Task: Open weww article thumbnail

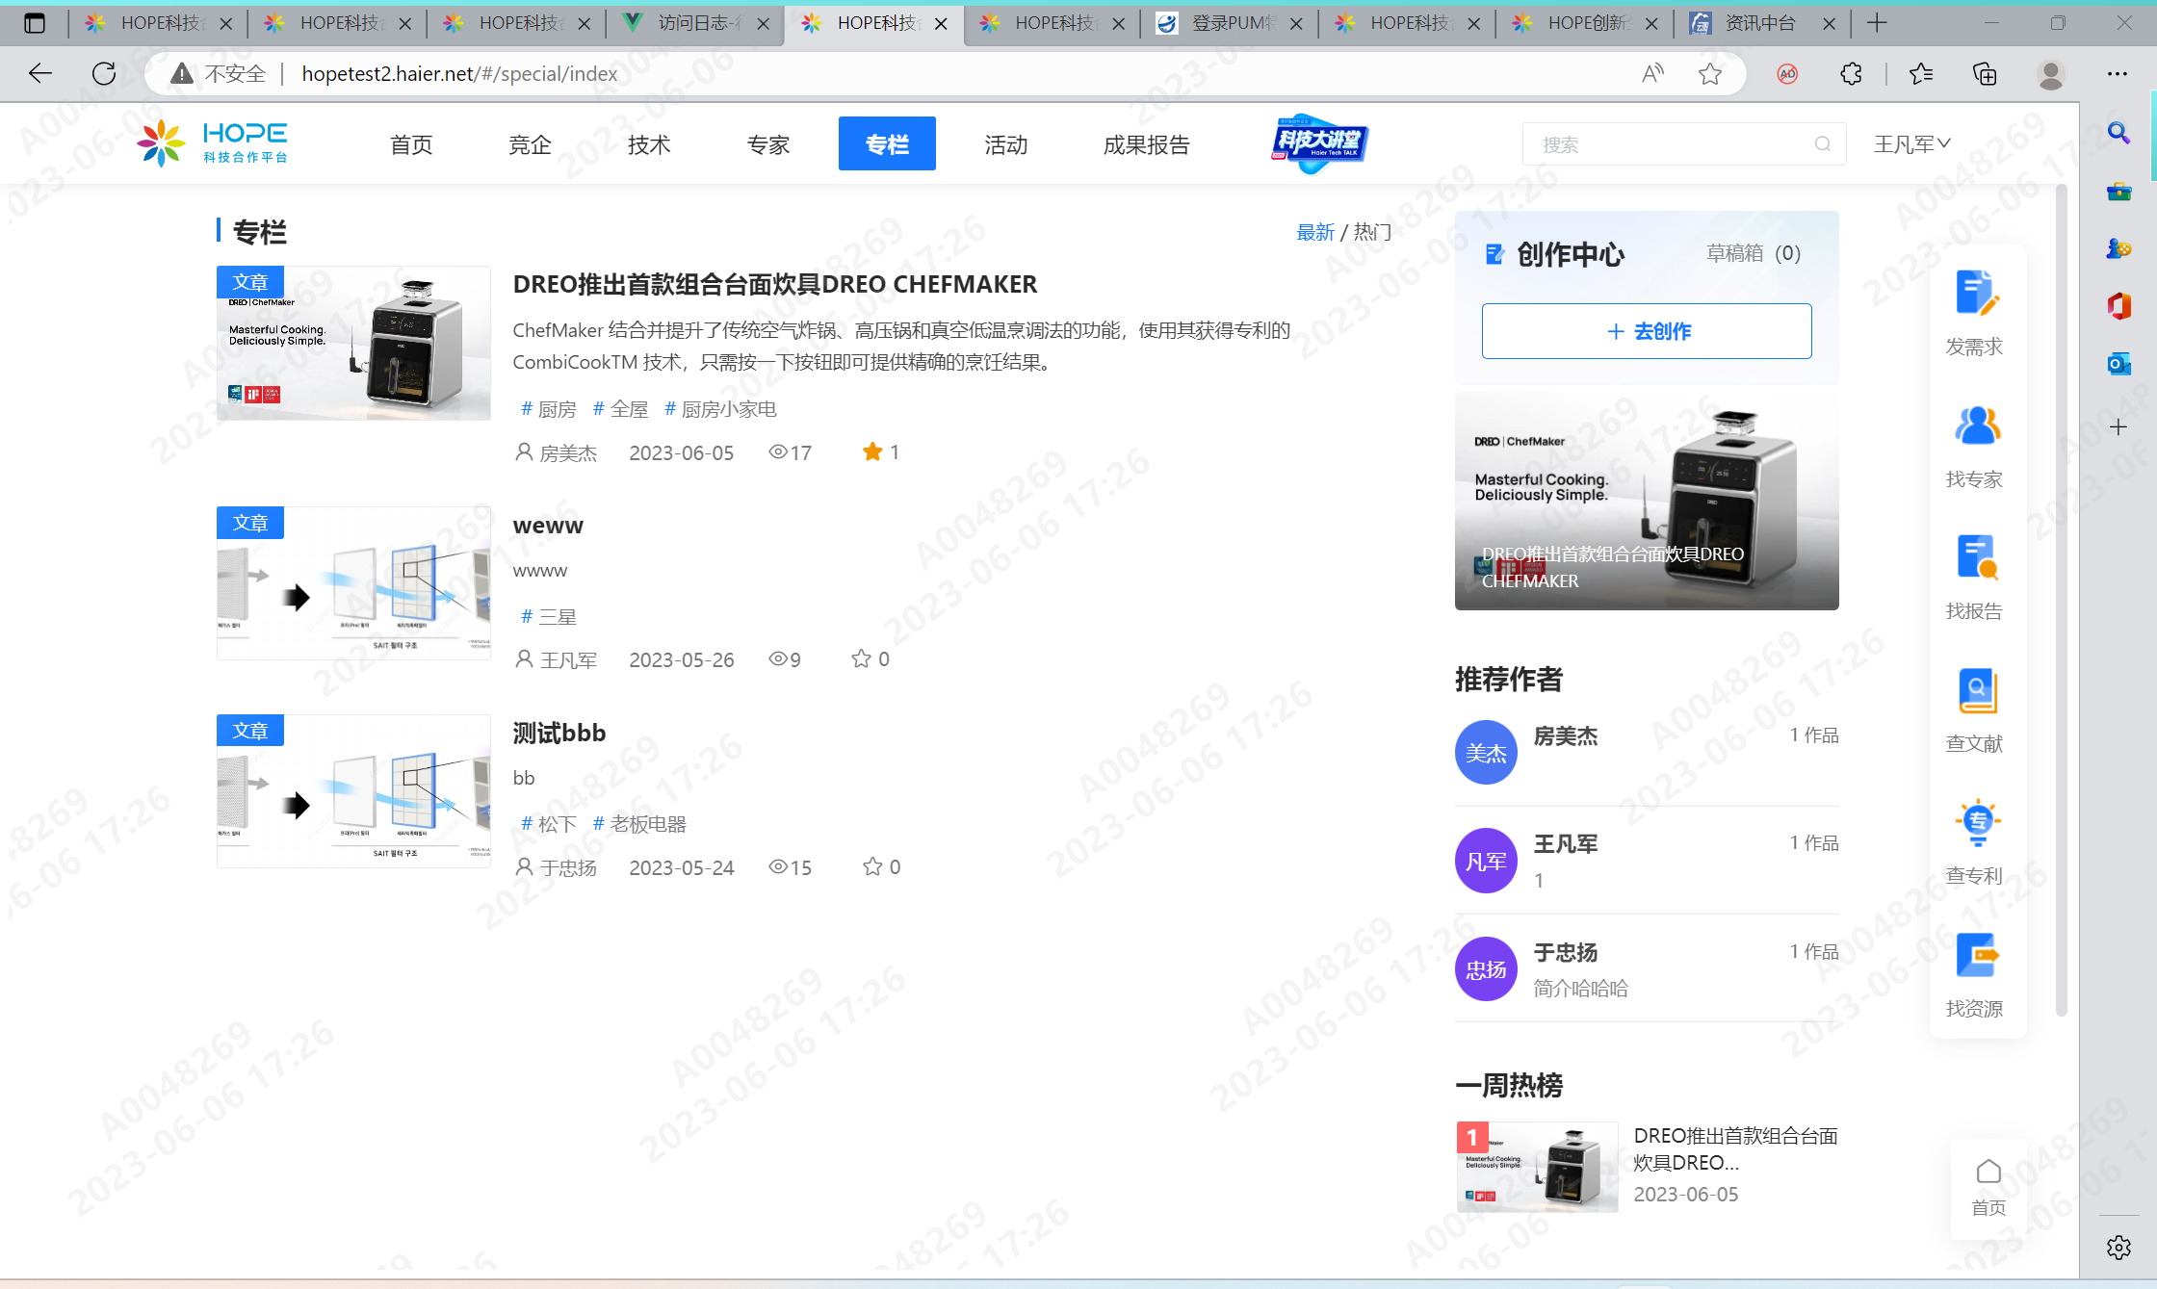Action: [x=353, y=583]
